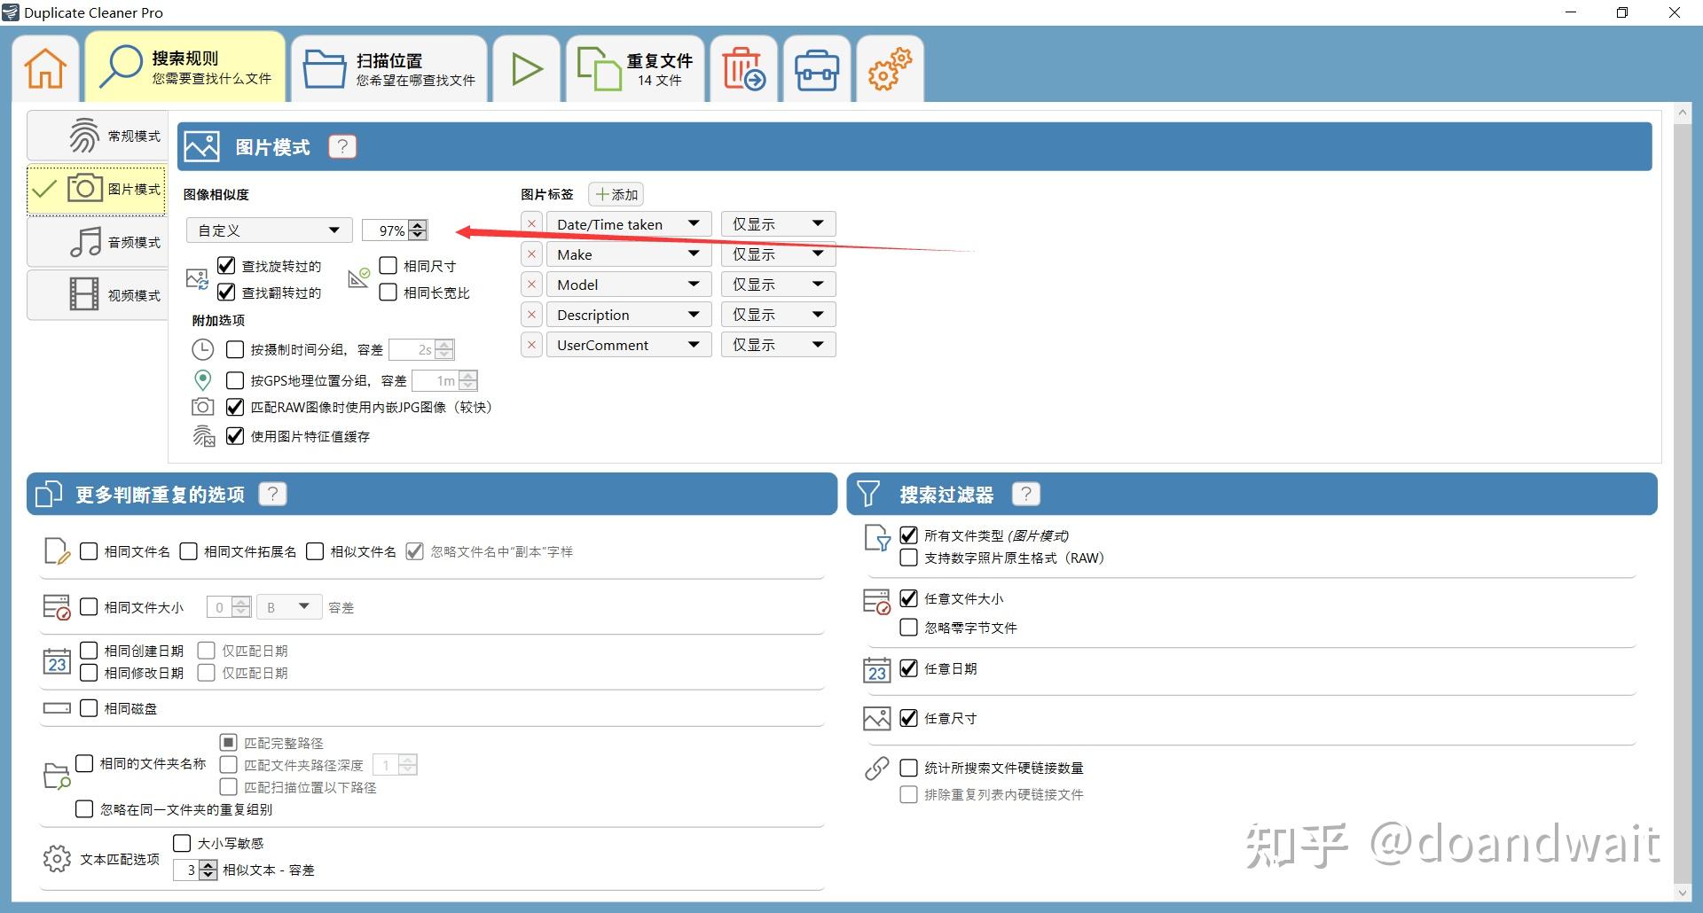Click the clock icon for 按摄制时间分组
The width and height of the screenshot is (1703, 913).
point(203,349)
